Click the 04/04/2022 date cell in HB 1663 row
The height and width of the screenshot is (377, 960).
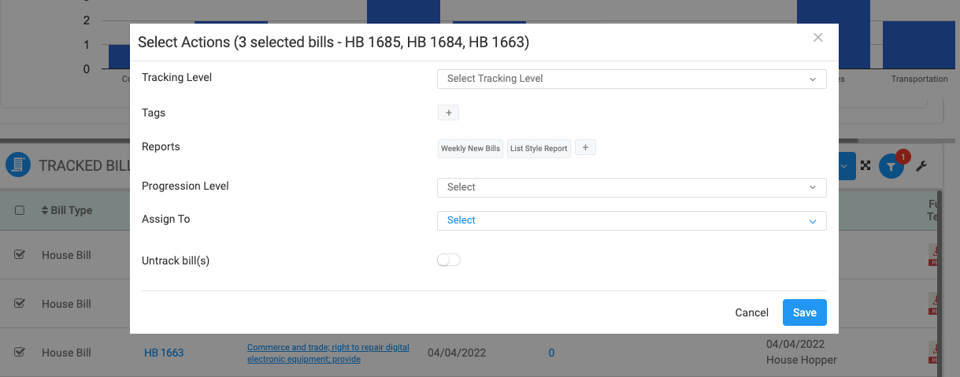coord(457,353)
